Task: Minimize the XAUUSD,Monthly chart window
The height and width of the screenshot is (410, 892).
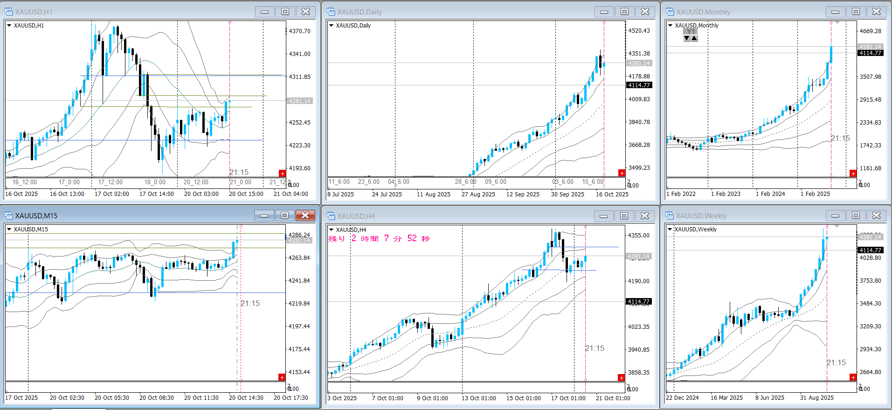Action: [x=835, y=12]
